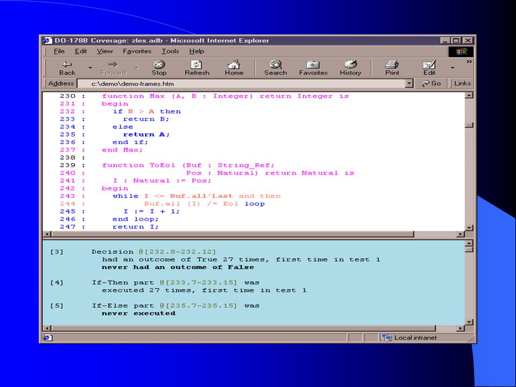The height and width of the screenshot is (387, 516).
Task: Click the source pane vertical scroll thumb
Action: (469, 125)
